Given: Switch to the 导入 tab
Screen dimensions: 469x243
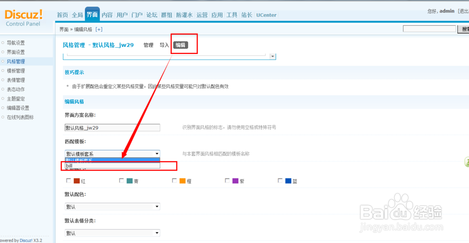Looking at the screenshot, I should pyautogui.click(x=164, y=45).
